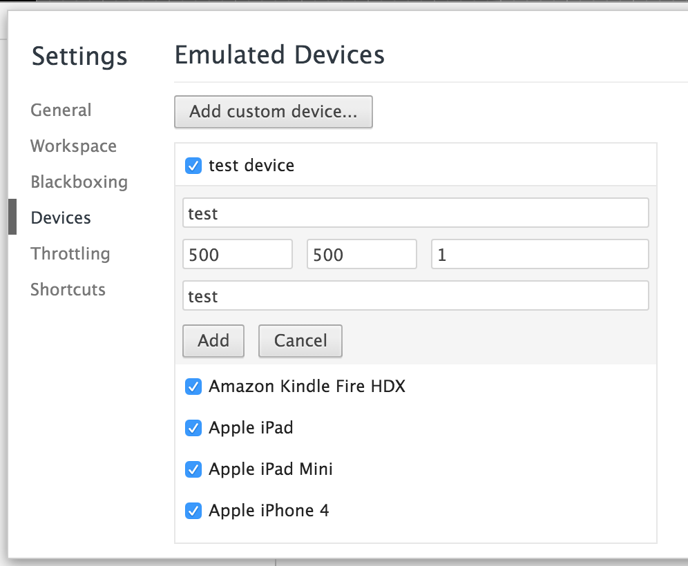Open the General settings tab

(61, 110)
